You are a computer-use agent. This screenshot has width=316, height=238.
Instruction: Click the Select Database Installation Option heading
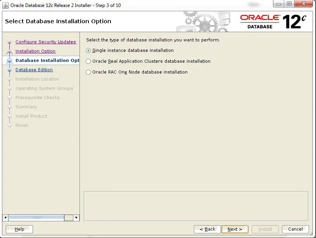coord(58,21)
